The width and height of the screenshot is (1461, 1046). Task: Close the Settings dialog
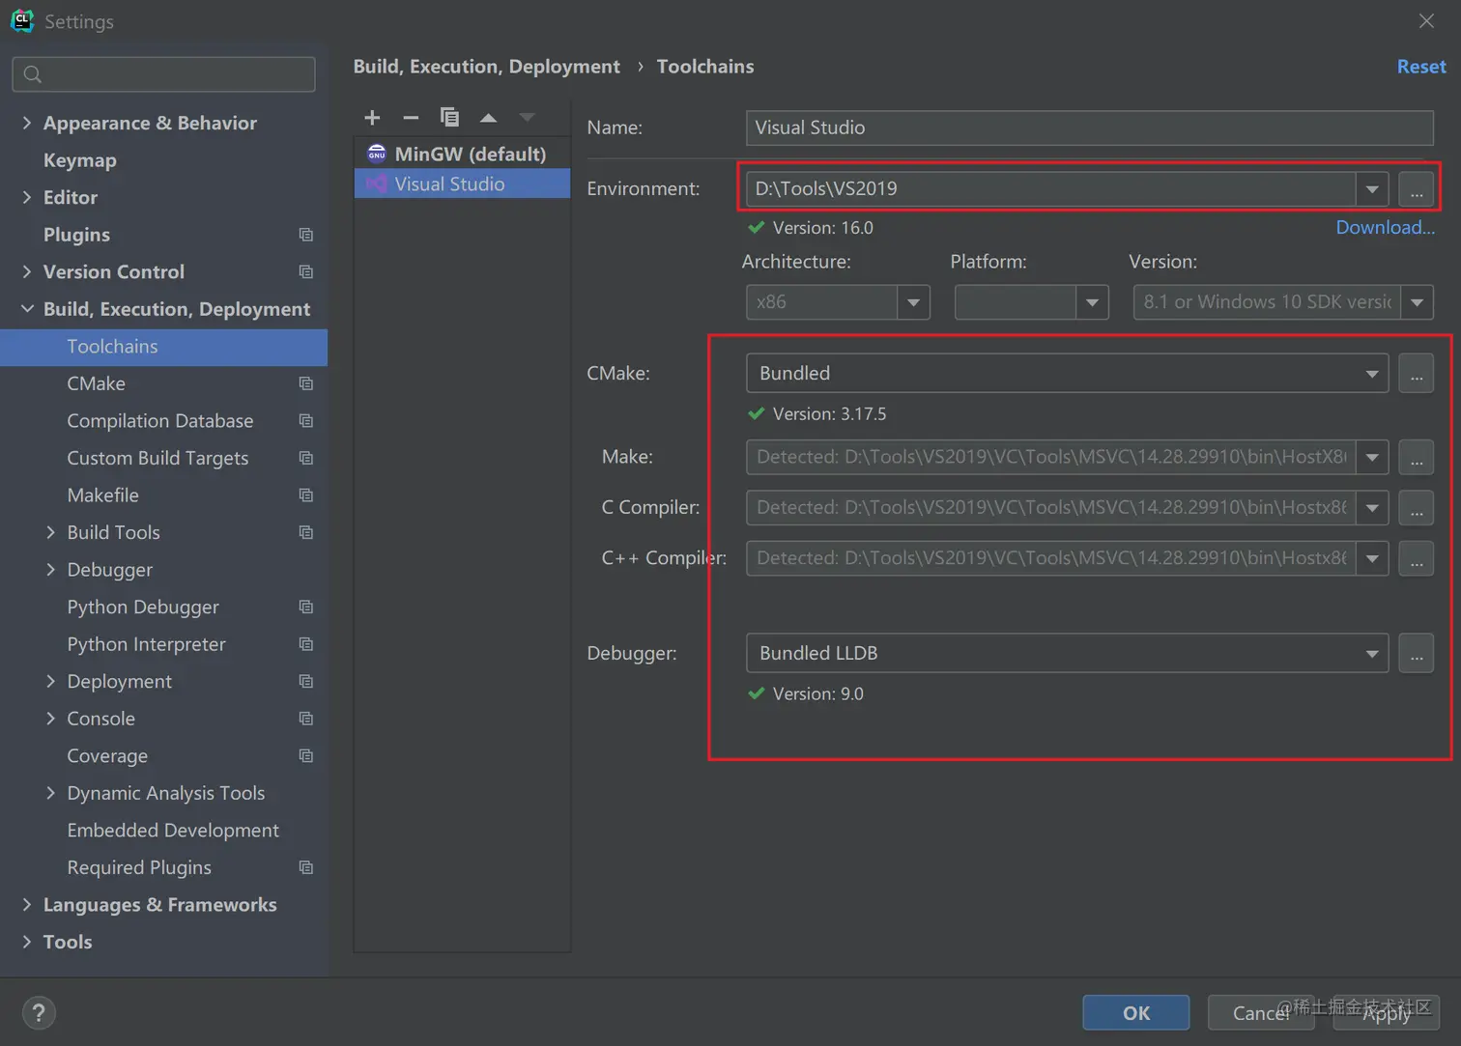click(1426, 21)
